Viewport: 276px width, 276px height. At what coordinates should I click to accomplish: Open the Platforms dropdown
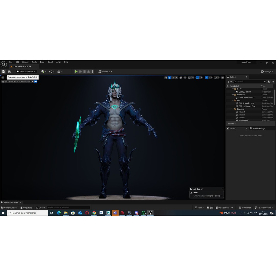[x=105, y=72]
